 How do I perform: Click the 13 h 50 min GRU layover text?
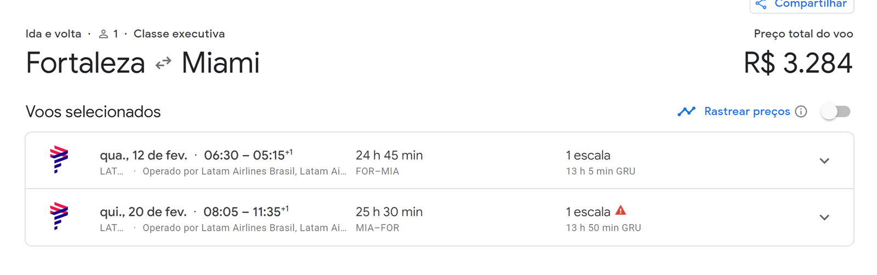pyautogui.click(x=603, y=228)
